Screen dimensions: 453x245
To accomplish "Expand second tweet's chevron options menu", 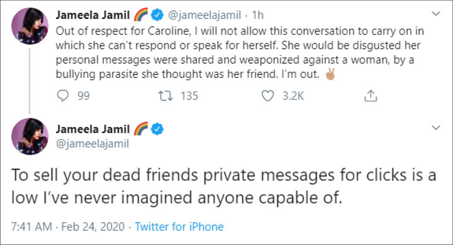I will [x=435, y=128].
